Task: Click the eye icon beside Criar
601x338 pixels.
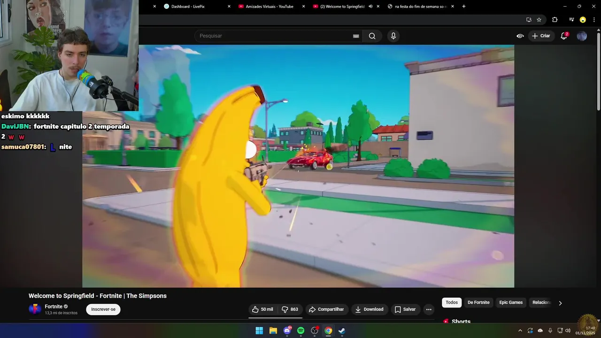Action: [520, 36]
